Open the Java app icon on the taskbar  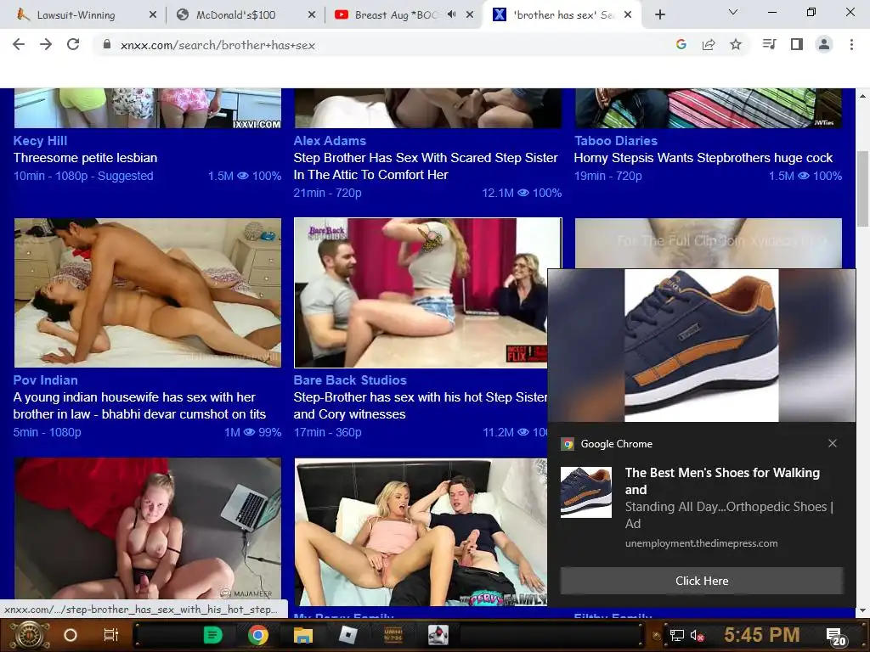click(x=438, y=635)
